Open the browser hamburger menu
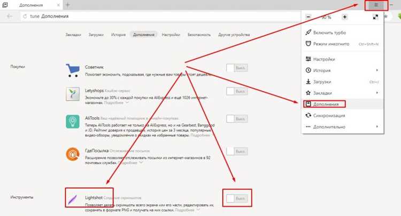This screenshot has height=216, width=401. [376, 5]
